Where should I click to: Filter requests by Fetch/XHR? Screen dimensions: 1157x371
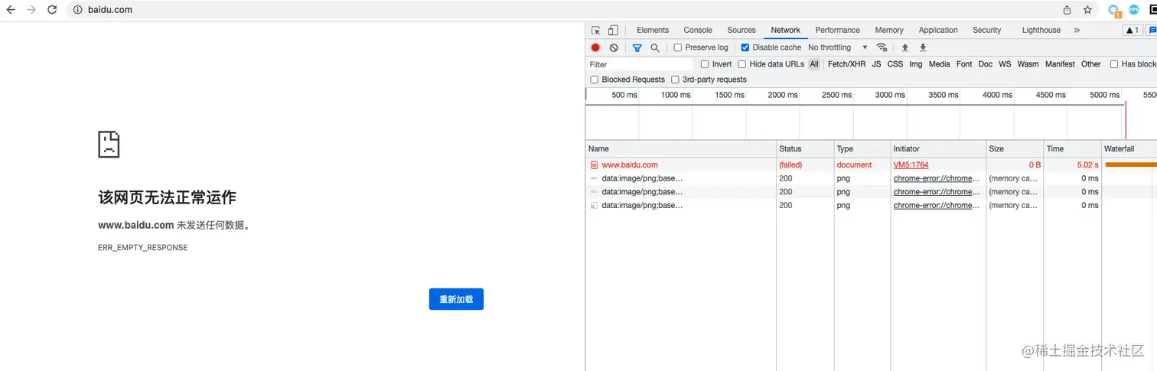(x=846, y=64)
